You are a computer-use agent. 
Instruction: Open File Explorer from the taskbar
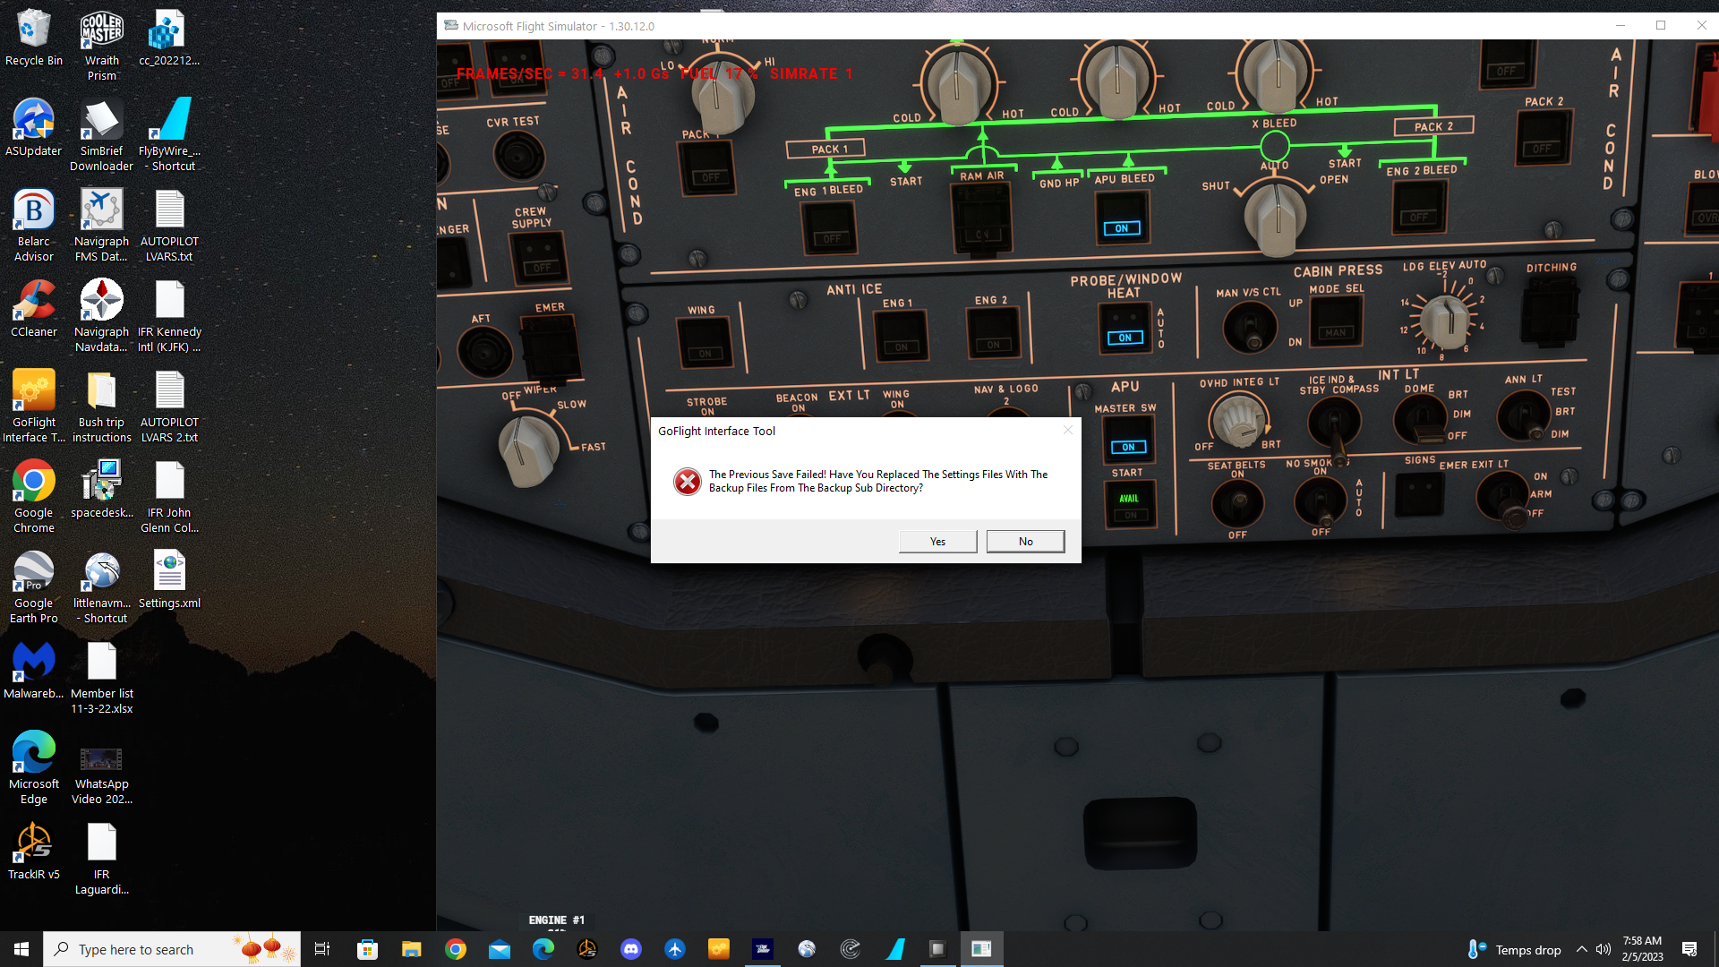[x=411, y=949]
